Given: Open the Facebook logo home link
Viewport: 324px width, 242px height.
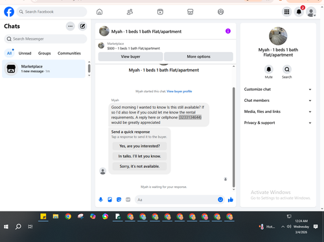Looking at the screenshot, I should click(x=9, y=12).
